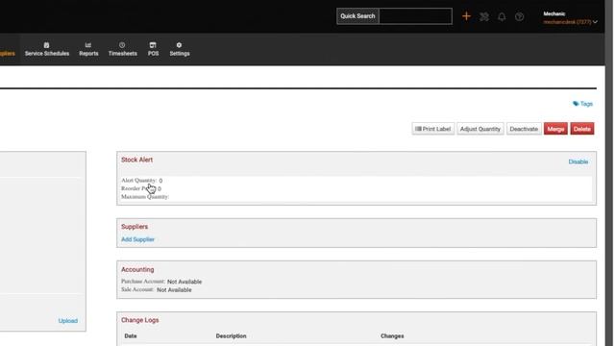
Task: Click the orange plus add icon
Action: click(466, 16)
